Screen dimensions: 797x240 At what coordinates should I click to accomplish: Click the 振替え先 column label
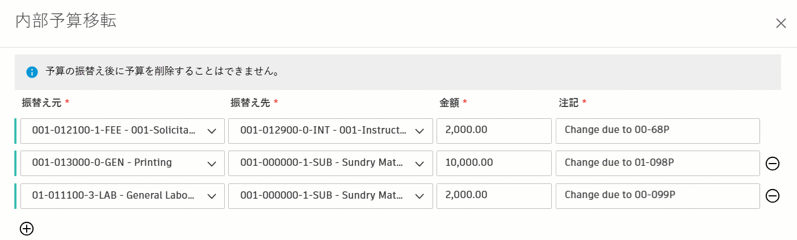250,102
